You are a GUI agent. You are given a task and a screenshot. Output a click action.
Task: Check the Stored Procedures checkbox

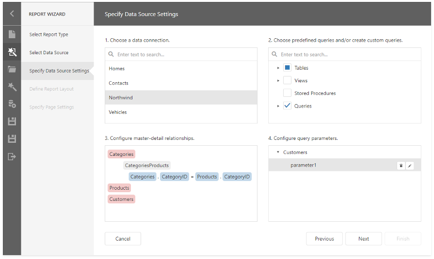287,93
